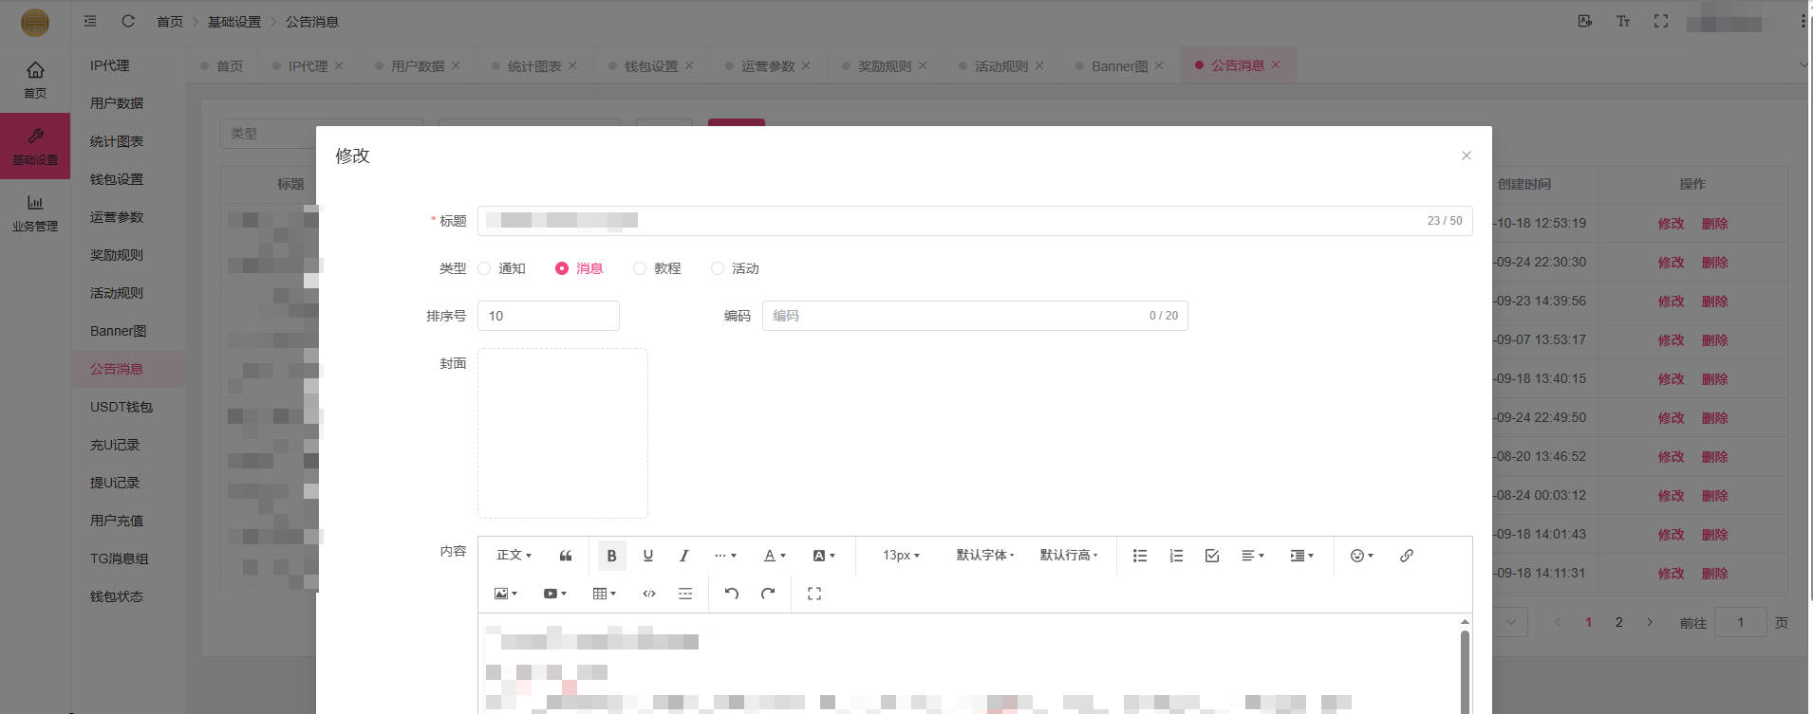
Task: Open the font color picker
Action: (775, 556)
